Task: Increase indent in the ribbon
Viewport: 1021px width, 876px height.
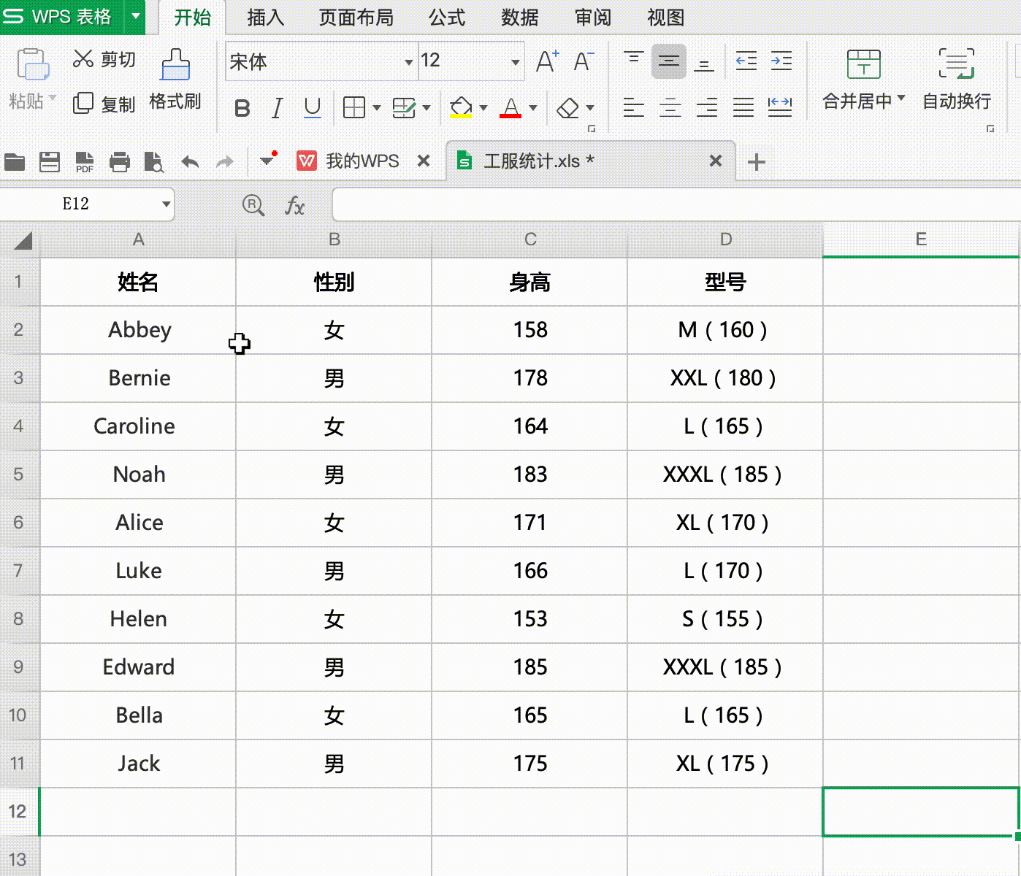Action: point(781,61)
